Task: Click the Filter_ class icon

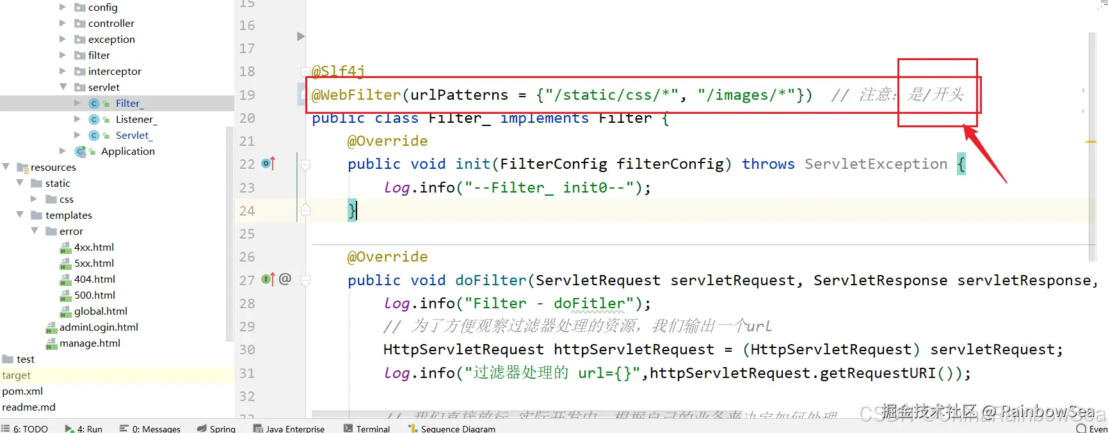Action: [x=94, y=103]
